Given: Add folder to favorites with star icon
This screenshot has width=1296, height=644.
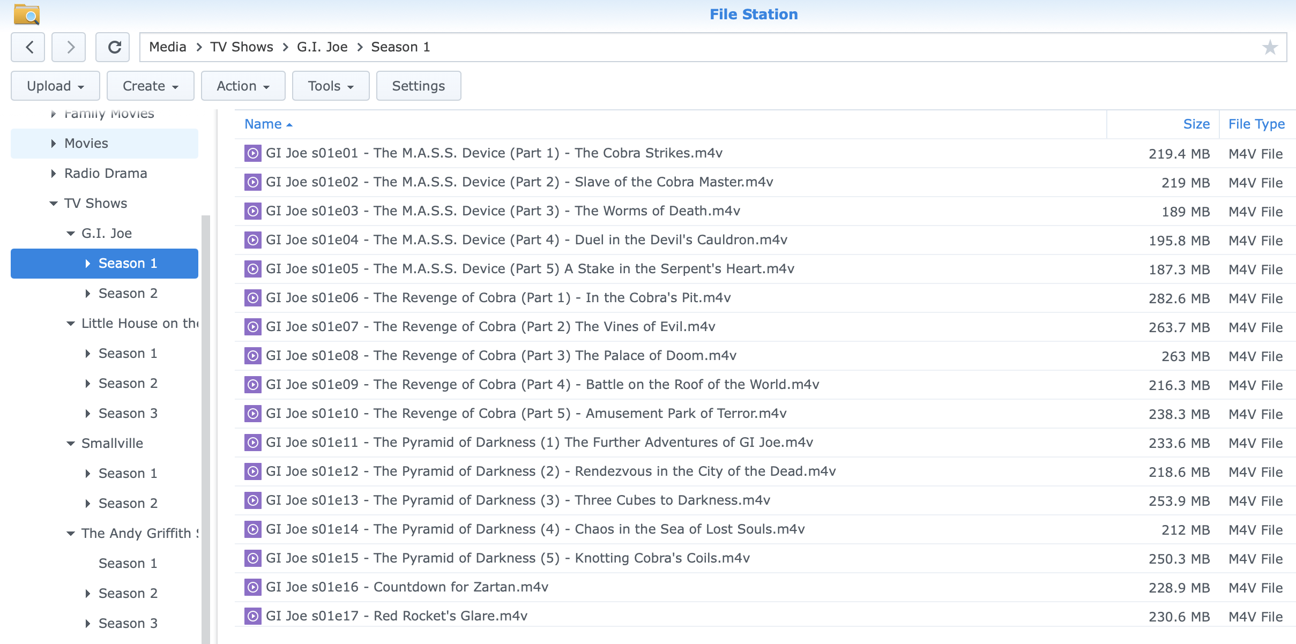Looking at the screenshot, I should pos(1270,47).
